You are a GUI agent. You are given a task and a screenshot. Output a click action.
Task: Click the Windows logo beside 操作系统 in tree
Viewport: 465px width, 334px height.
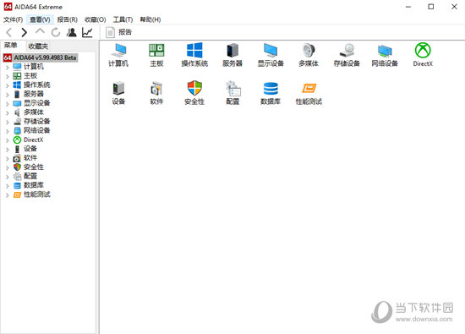17,85
